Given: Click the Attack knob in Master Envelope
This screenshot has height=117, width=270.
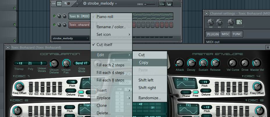Looking at the screenshot, I should click(x=180, y=63).
